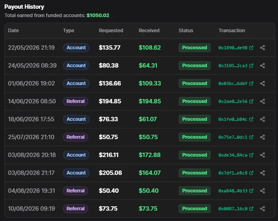Open transaction hash 0x75e7…0dc1
The width and height of the screenshot is (278, 221).
click(233, 137)
